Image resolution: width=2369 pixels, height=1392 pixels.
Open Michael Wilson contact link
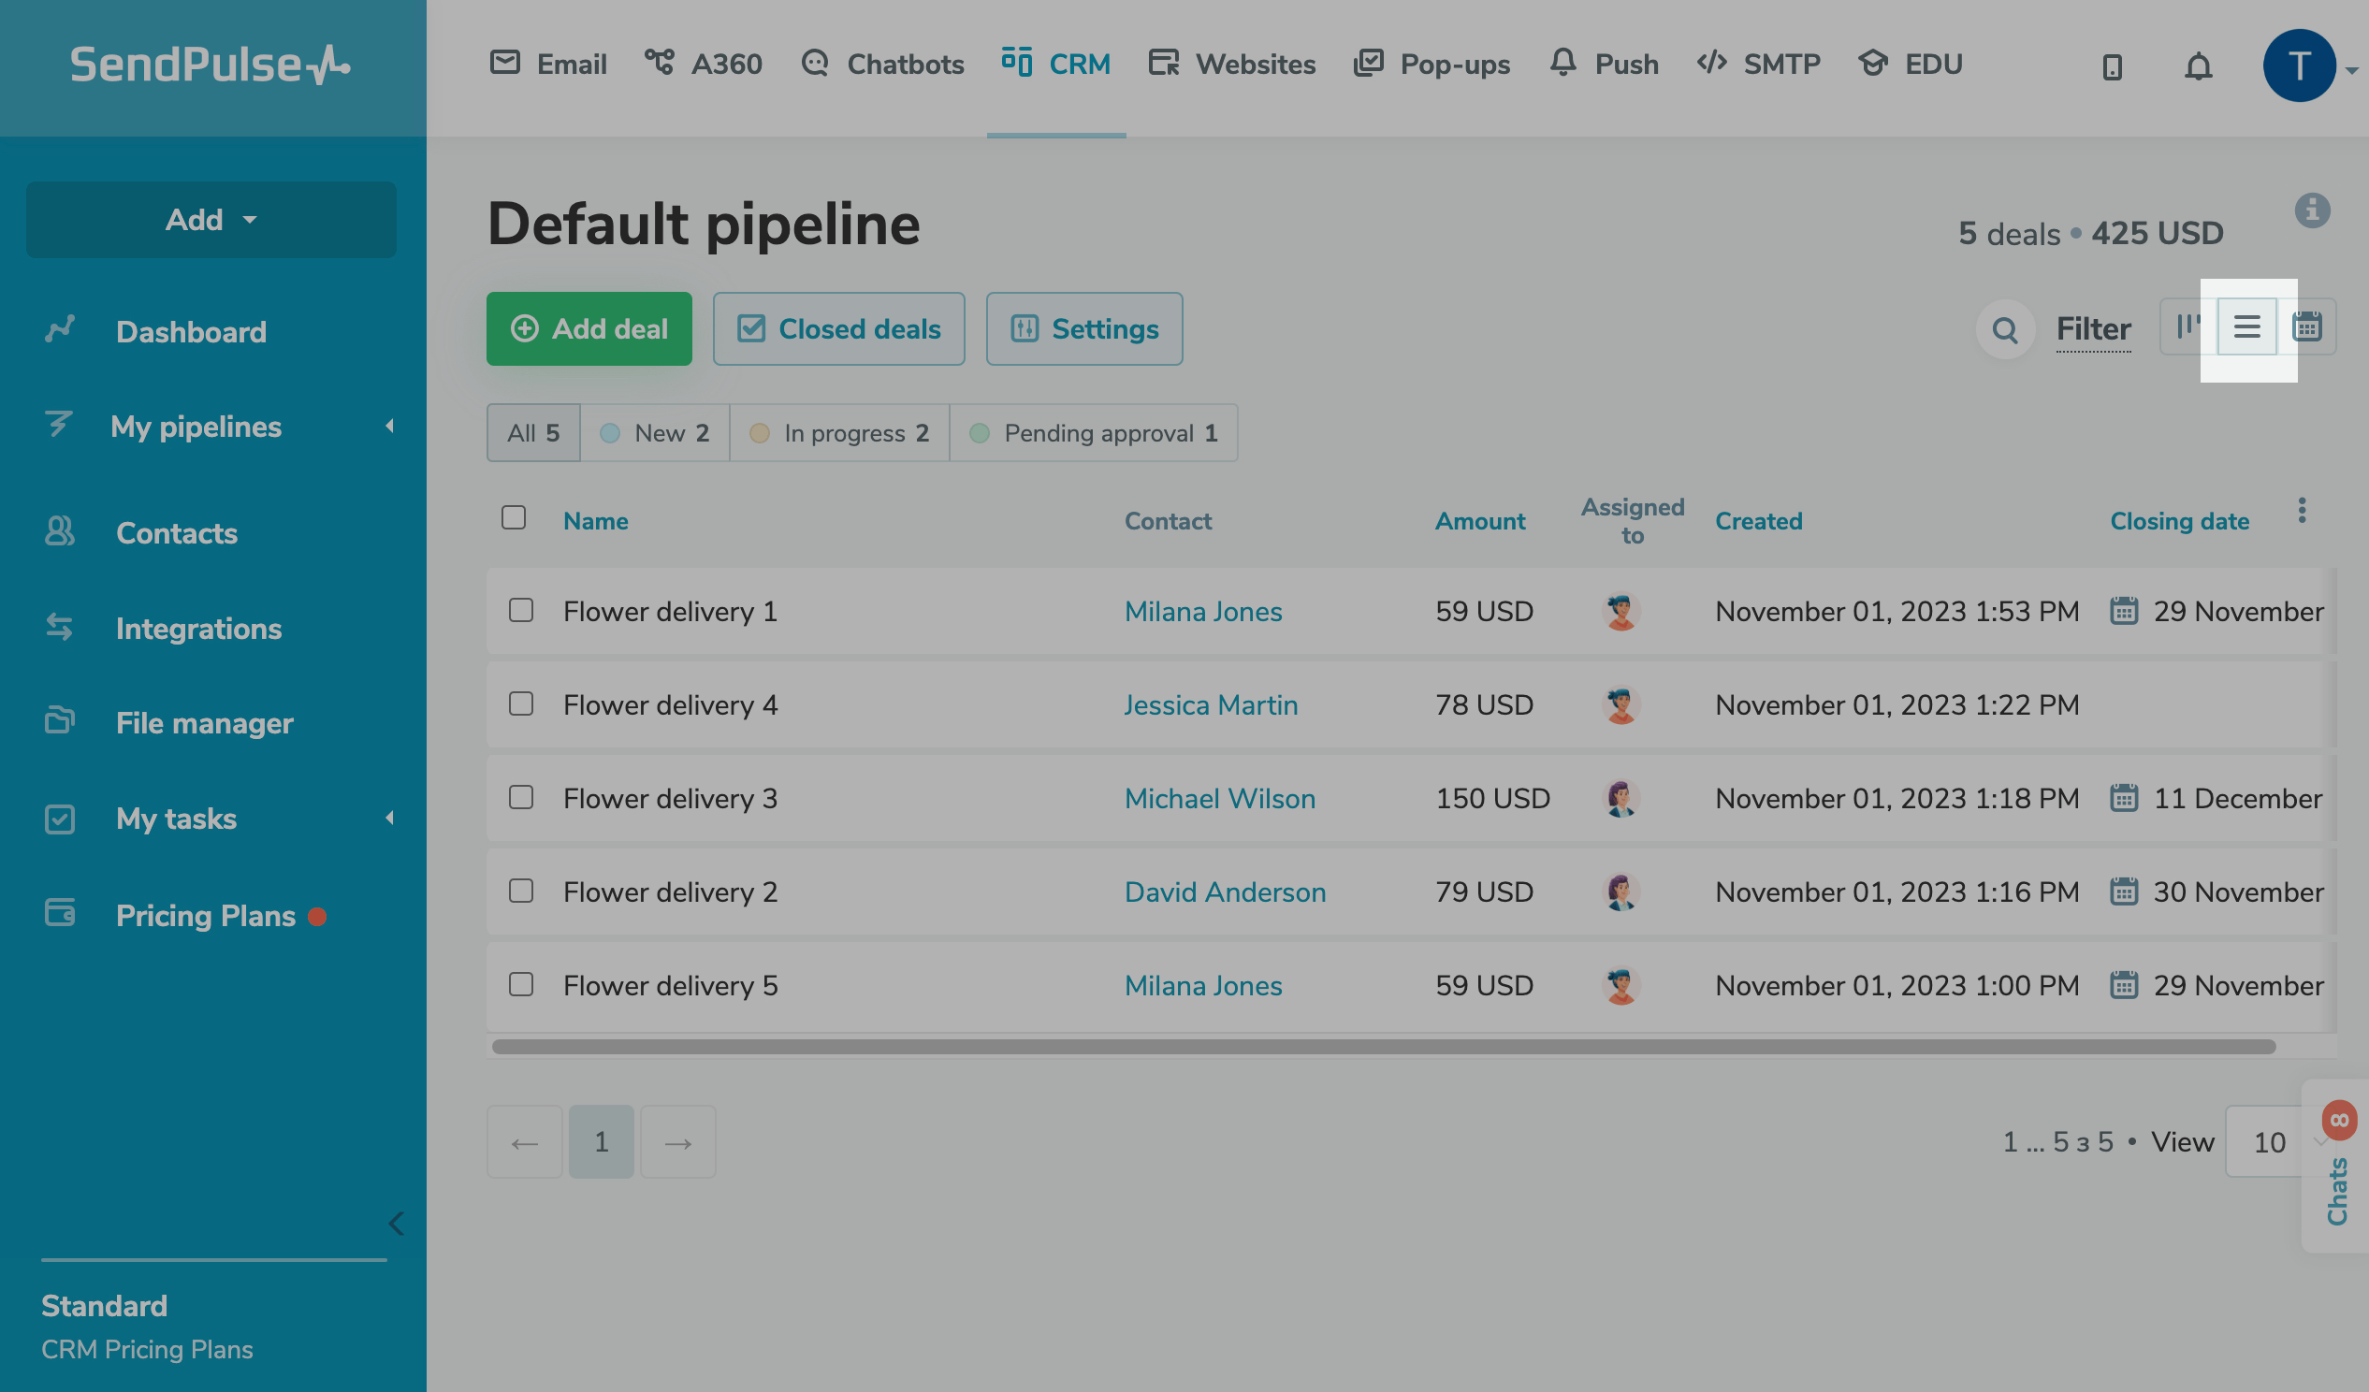[1219, 799]
